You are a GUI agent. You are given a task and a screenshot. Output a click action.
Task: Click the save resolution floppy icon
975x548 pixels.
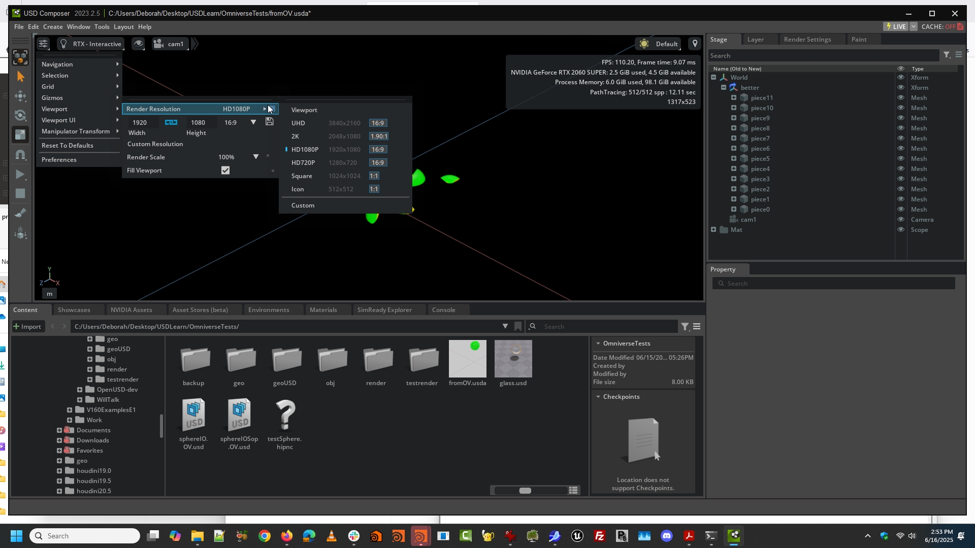(x=270, y=122)
